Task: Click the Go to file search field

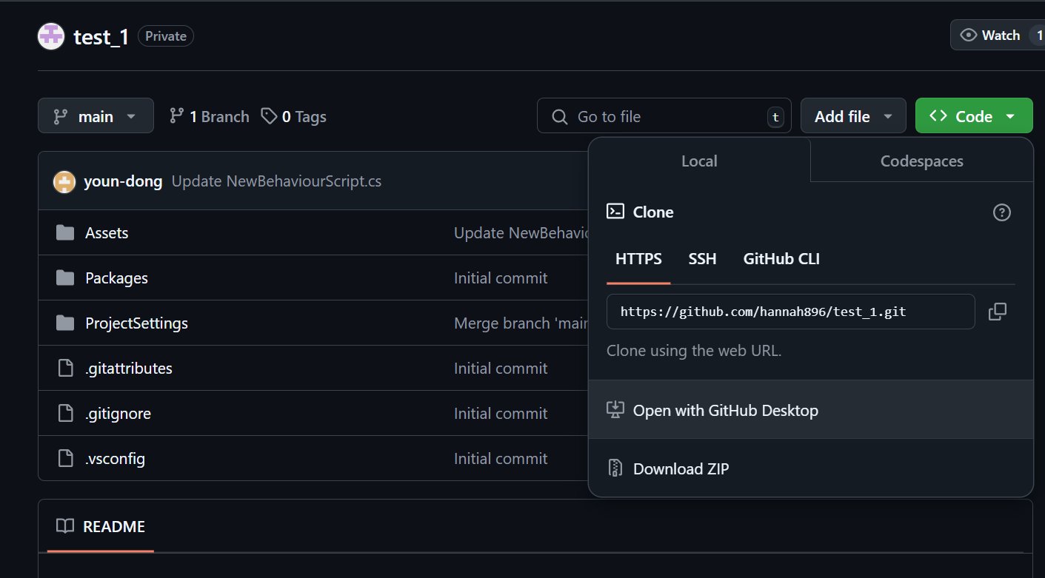Action: coord(664,116)
